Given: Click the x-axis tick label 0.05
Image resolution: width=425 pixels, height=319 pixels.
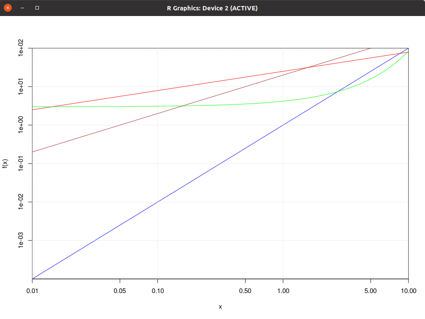Looking at the screenshot, I should click(120, 291).
